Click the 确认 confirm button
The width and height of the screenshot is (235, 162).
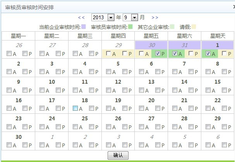(x=118, y=155)
